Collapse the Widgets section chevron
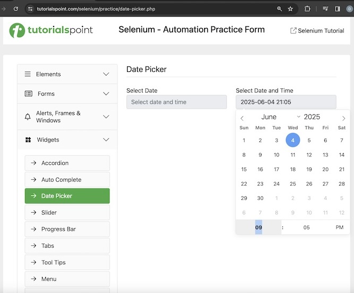The height and width of the screenshot is (293, 354). [106, 140]
